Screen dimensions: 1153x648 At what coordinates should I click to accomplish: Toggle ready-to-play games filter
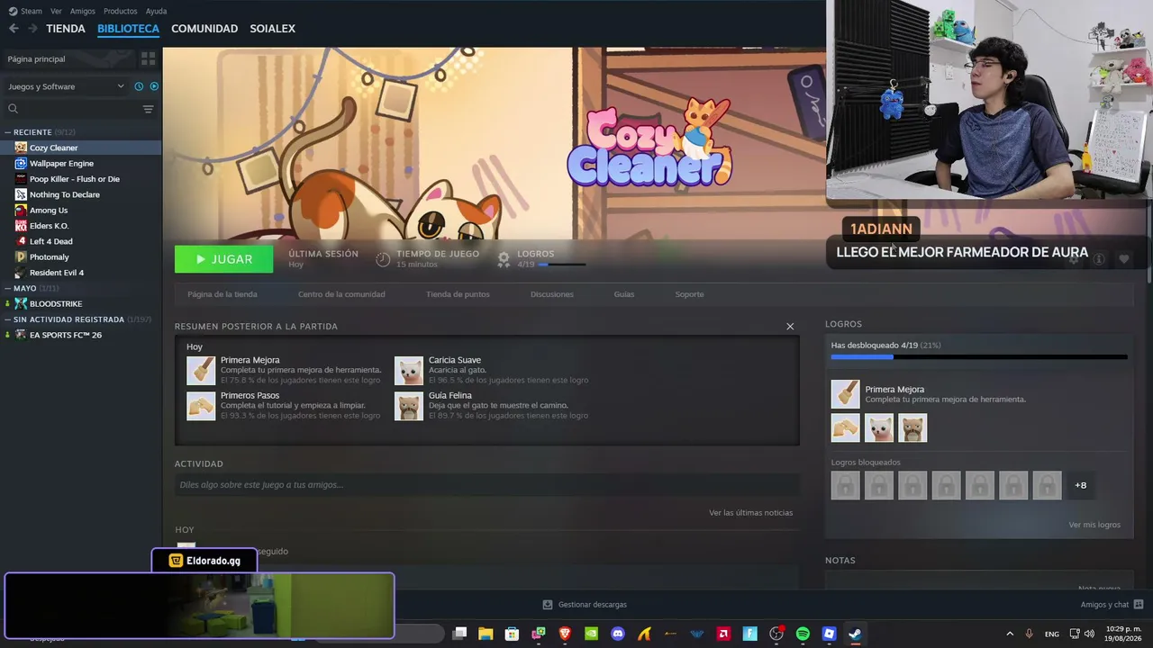154,86
